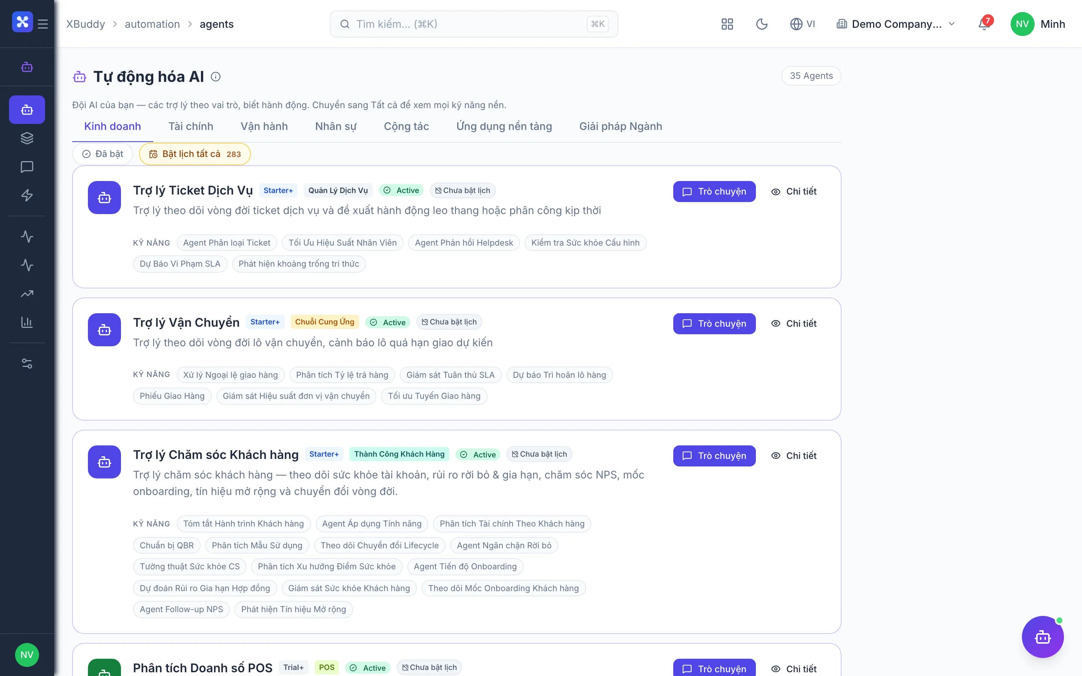The height and width of the screenshot is (676, 1082).
Task: Toggle the Đã bật filter chip
Action: (103, 154)
